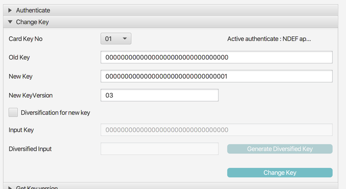Viewport: 346px width, 189px height.
Task: Collapse the Change Key section triangle
Action: (10, 22)
